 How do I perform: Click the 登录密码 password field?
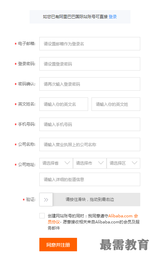(90, 64)
